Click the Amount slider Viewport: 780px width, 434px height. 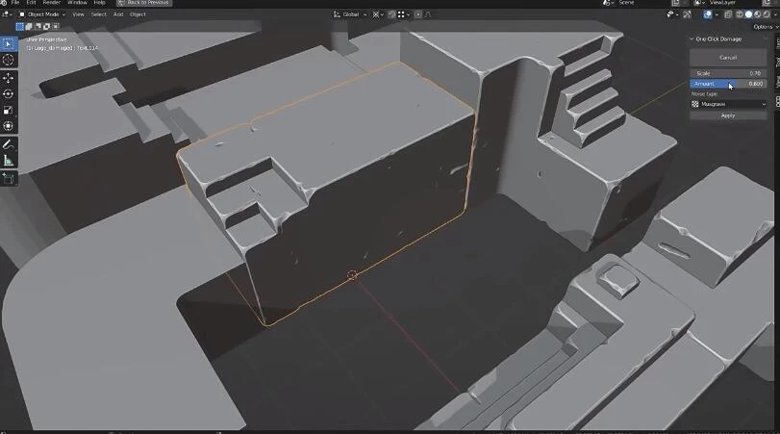728,84
